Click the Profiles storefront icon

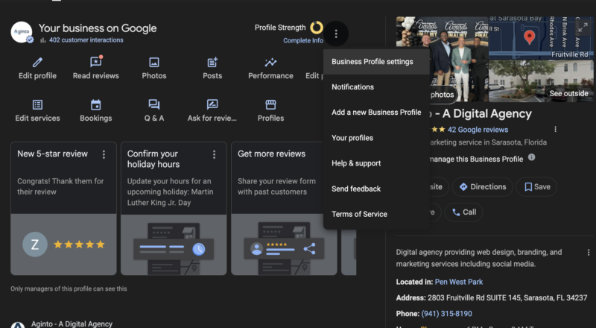pos(270,105)
